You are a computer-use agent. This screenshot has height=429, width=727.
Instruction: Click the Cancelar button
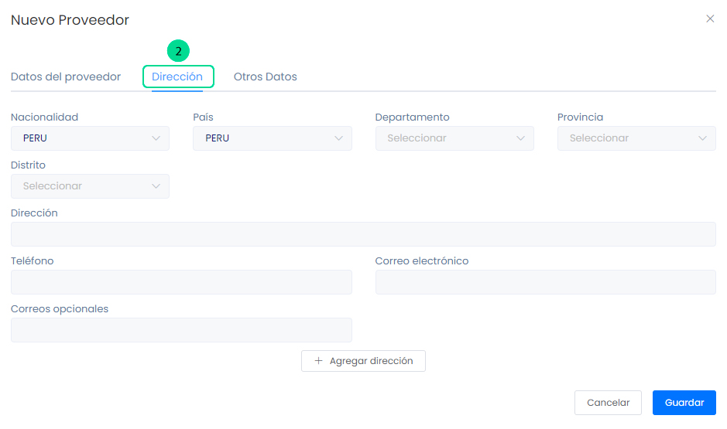point(608,403)
